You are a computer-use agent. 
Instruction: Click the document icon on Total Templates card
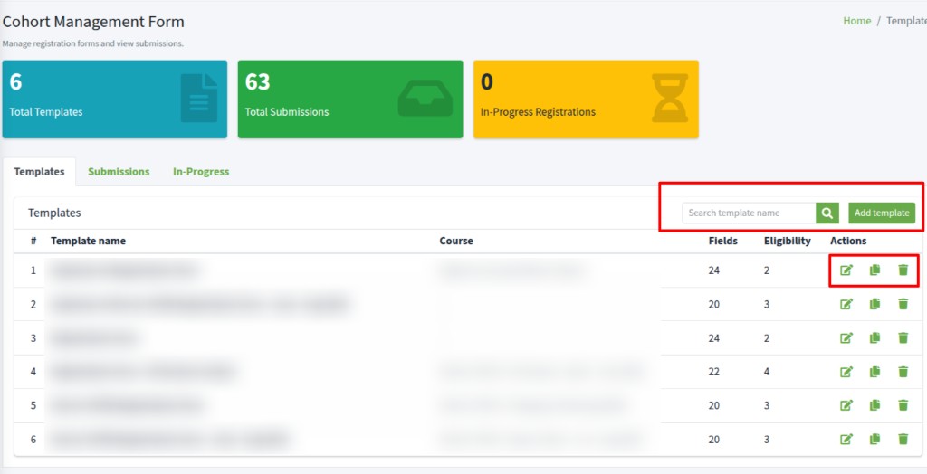[x=199, y=98]
